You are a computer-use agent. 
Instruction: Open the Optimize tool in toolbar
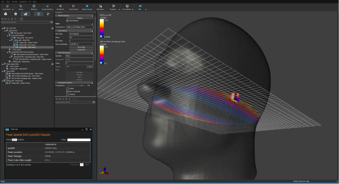click(x=34, y=7)
